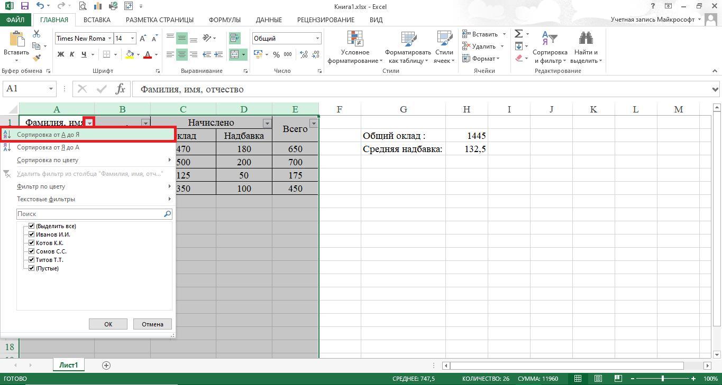722x385 pixels.
Task: Open the filter dropdown on the Начислено column
Action: [x=267, y=123]
